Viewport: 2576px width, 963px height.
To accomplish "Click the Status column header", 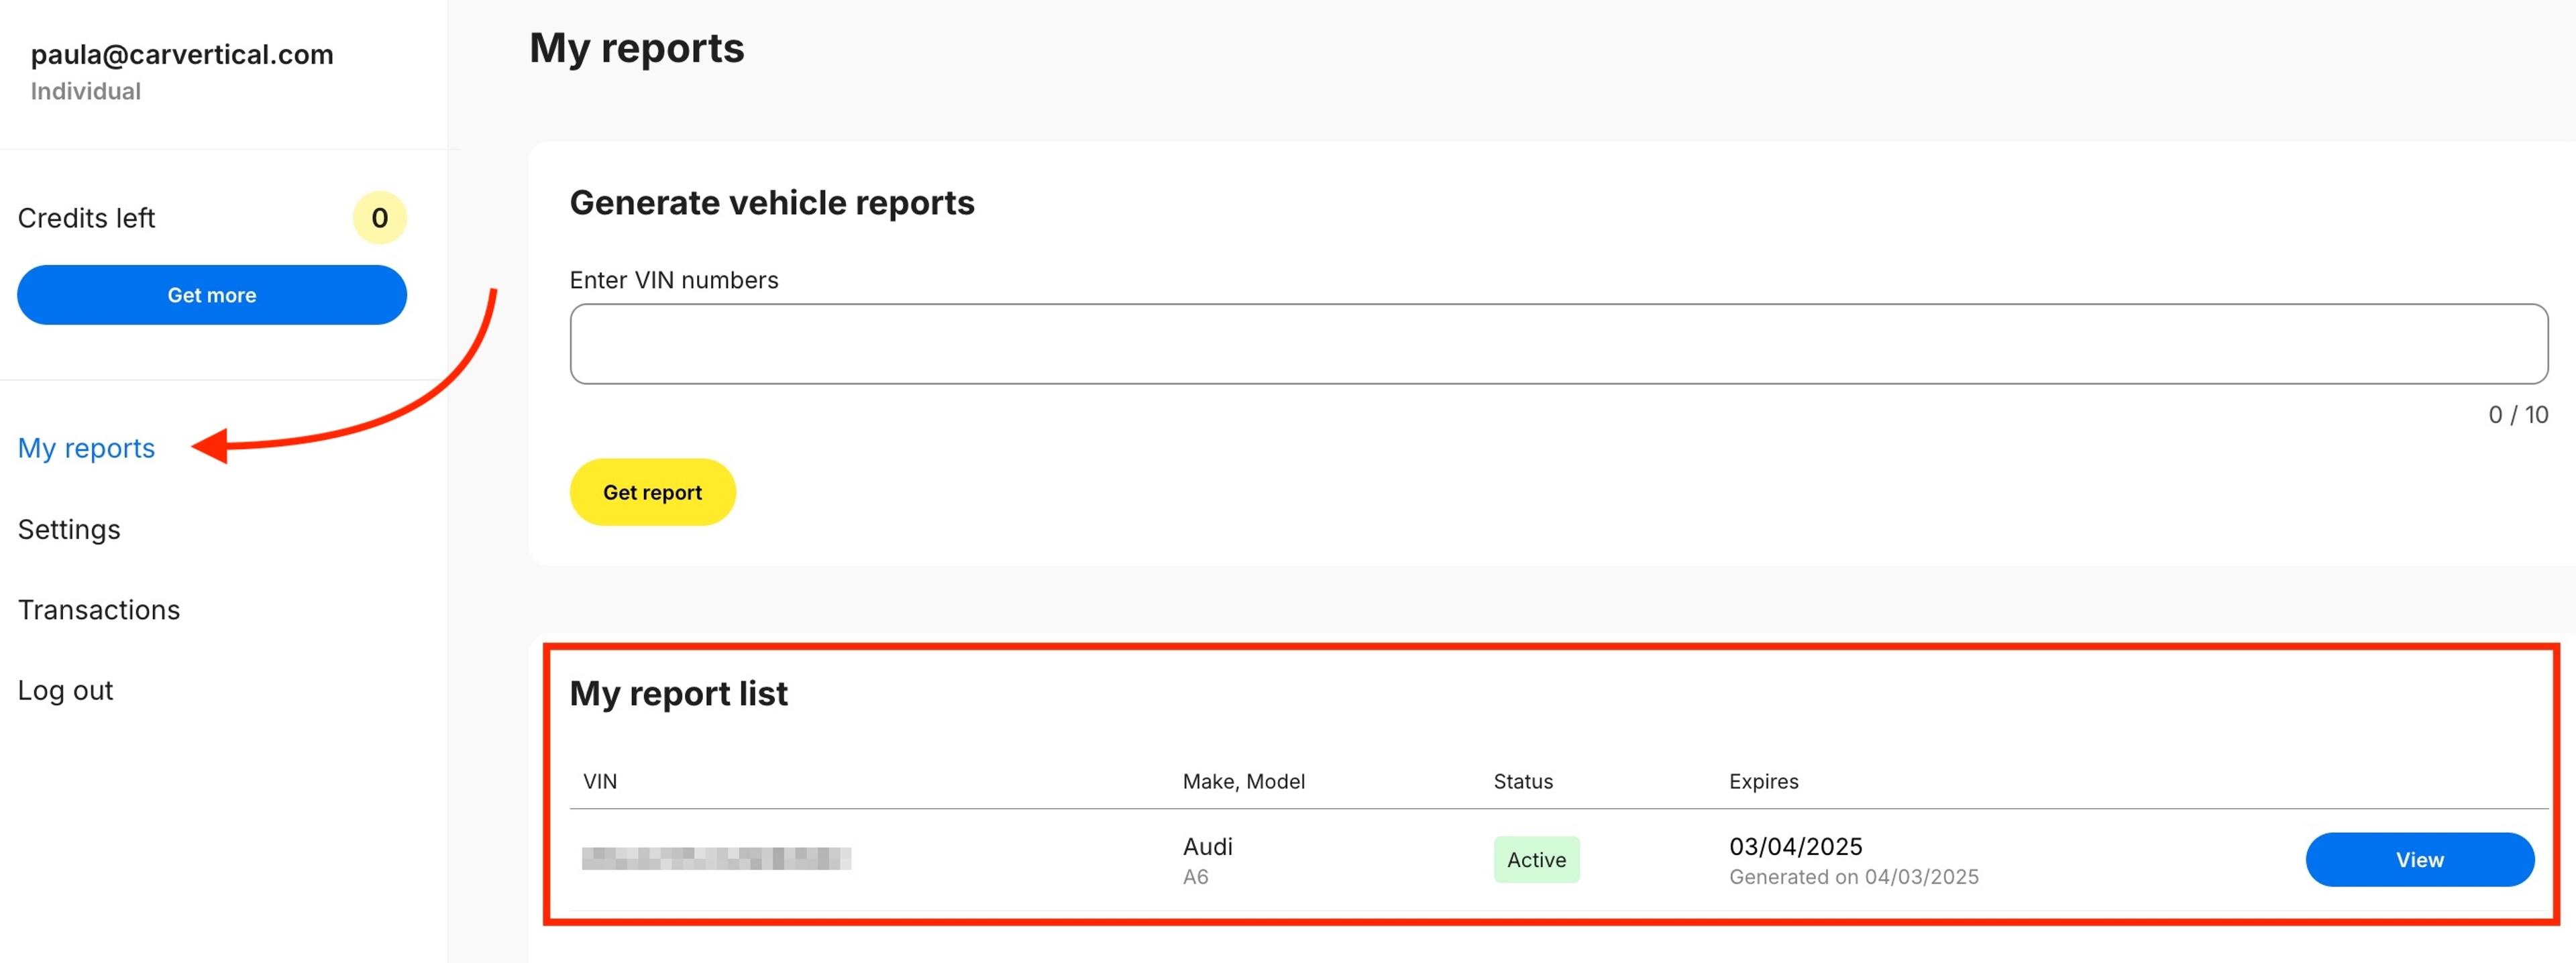I will 1522,781.
